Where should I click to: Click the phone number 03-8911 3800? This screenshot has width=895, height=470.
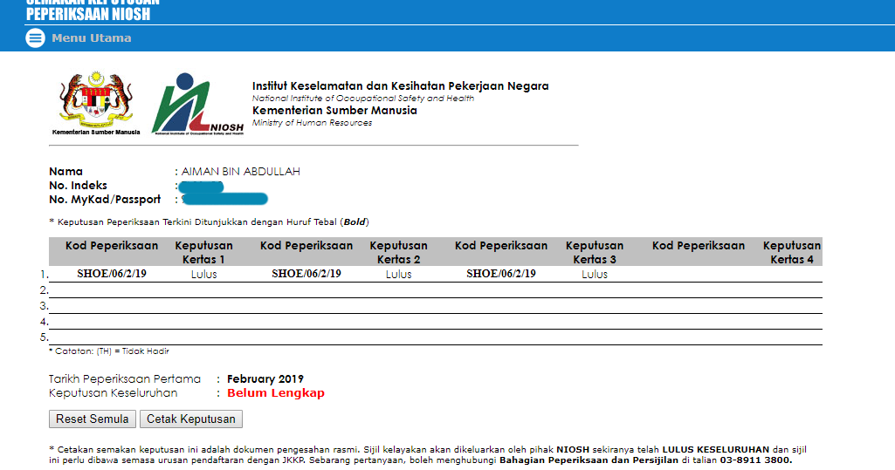pos(755,460)
